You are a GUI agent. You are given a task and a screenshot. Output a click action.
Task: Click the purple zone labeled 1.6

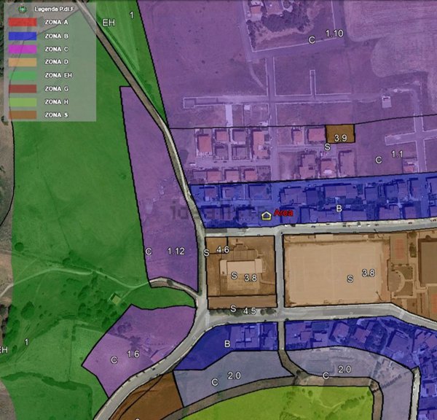(133, 354)
